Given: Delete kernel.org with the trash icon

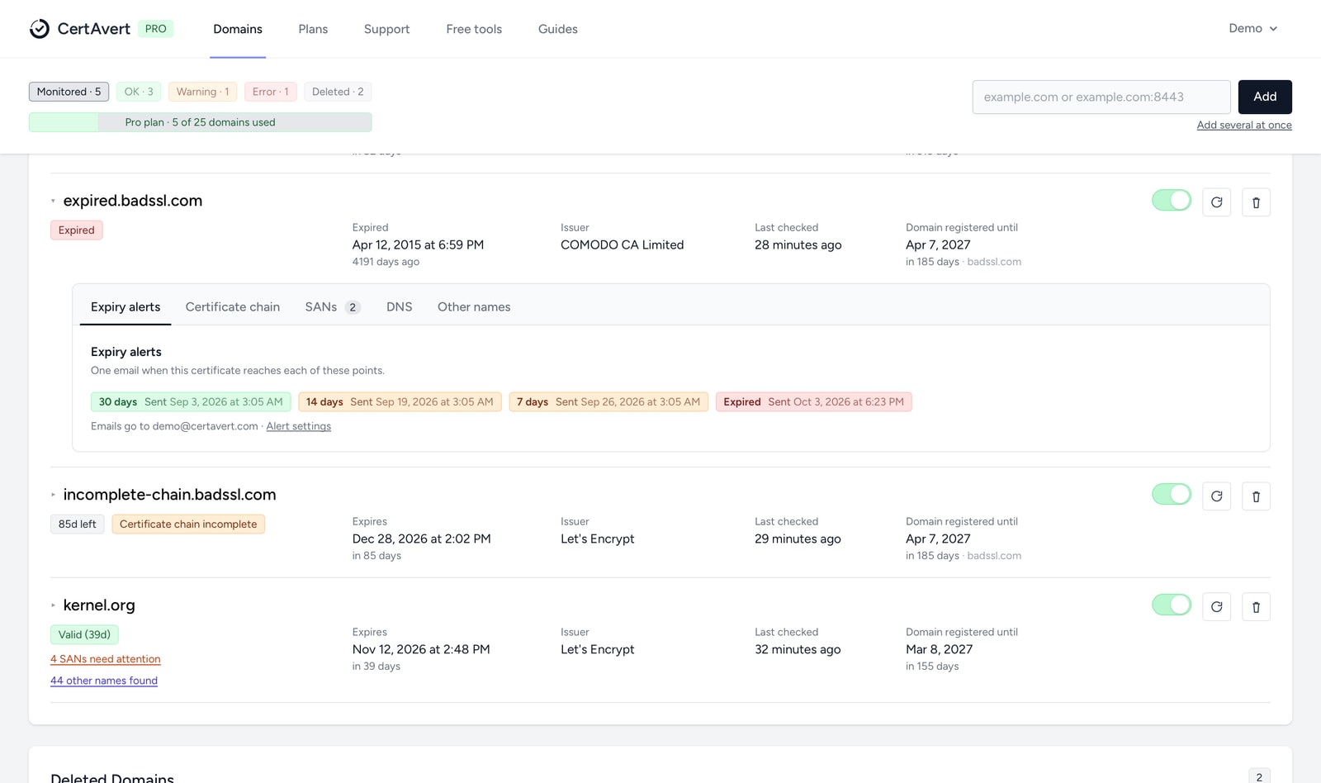Looking at the screenshot, I should tap(1256, 607).
